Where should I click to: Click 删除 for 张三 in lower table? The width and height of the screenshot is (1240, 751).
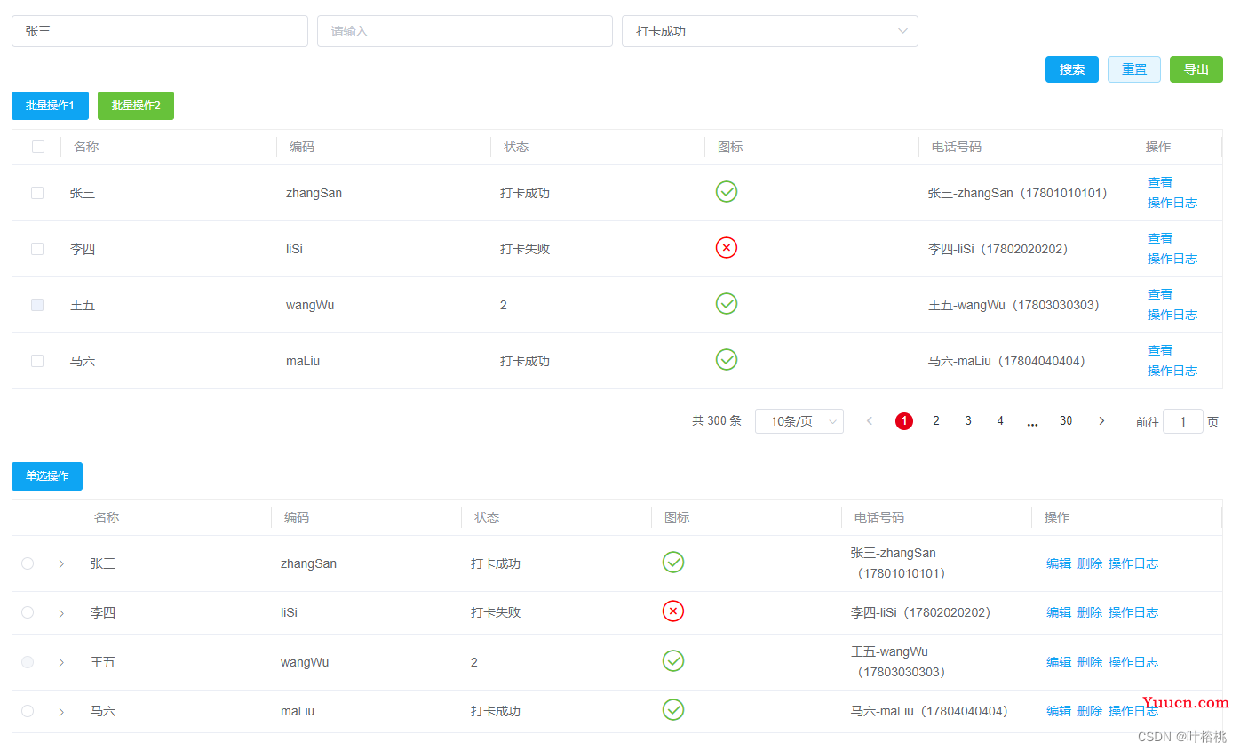click(x=1090, y=563)
